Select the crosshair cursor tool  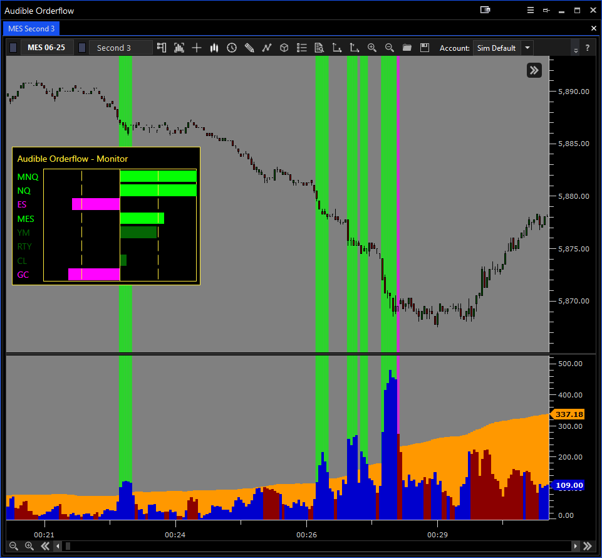[197, 48]
